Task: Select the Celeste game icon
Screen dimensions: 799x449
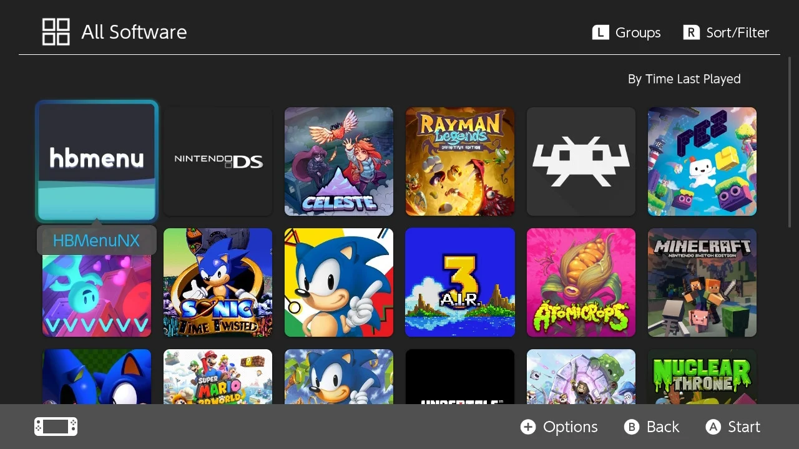Action: point(339,162)
